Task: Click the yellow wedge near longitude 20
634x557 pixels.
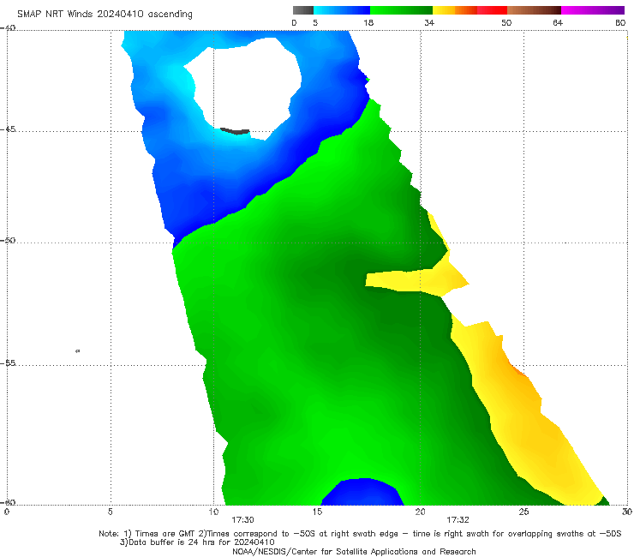Action: pyautogui.click(x=416, y=280)
